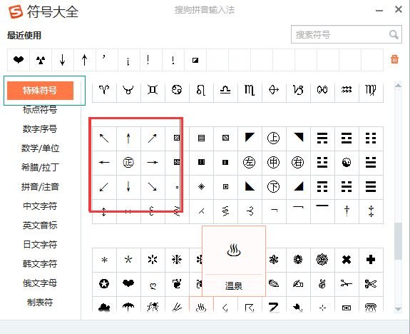Close the 符号大全 window
410x334 pixels.
398,10
